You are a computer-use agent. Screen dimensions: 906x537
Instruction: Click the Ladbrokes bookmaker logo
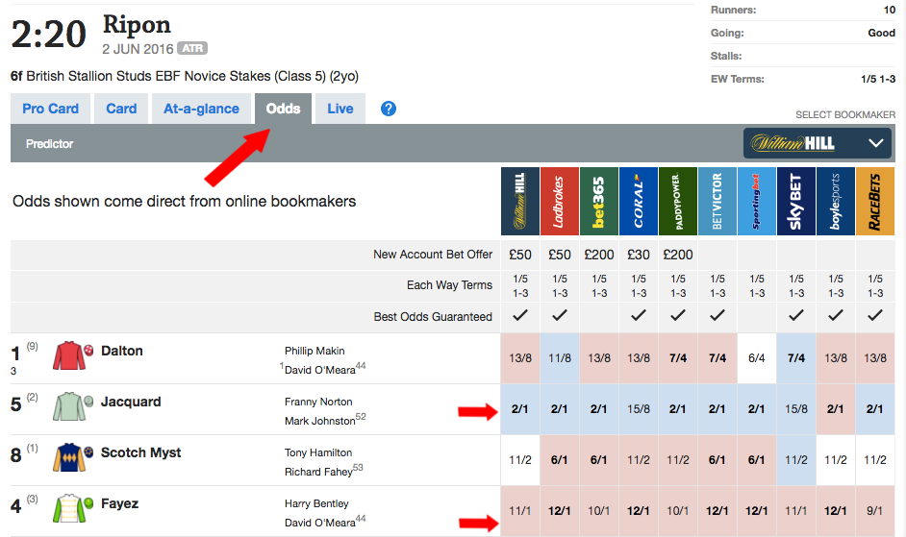(560, 201)
